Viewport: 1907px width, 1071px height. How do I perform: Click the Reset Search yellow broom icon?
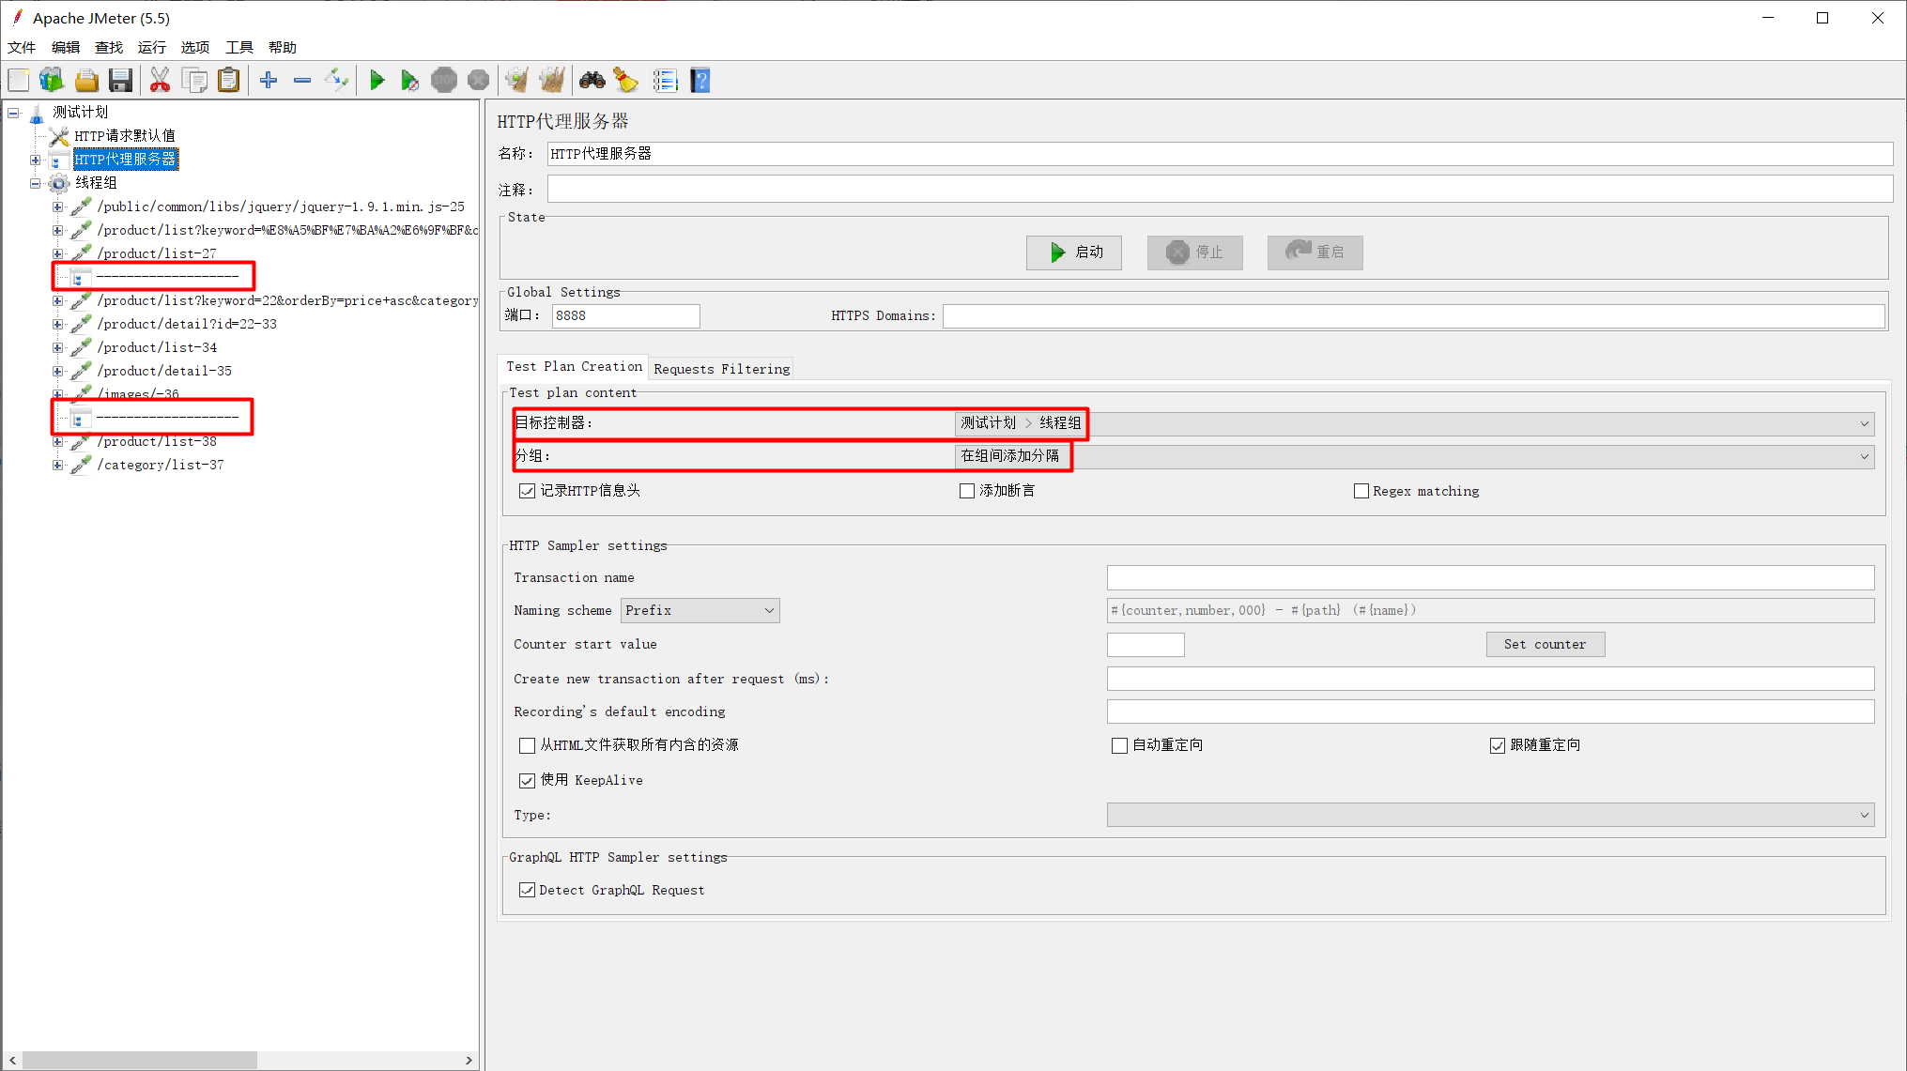point(626,81)
